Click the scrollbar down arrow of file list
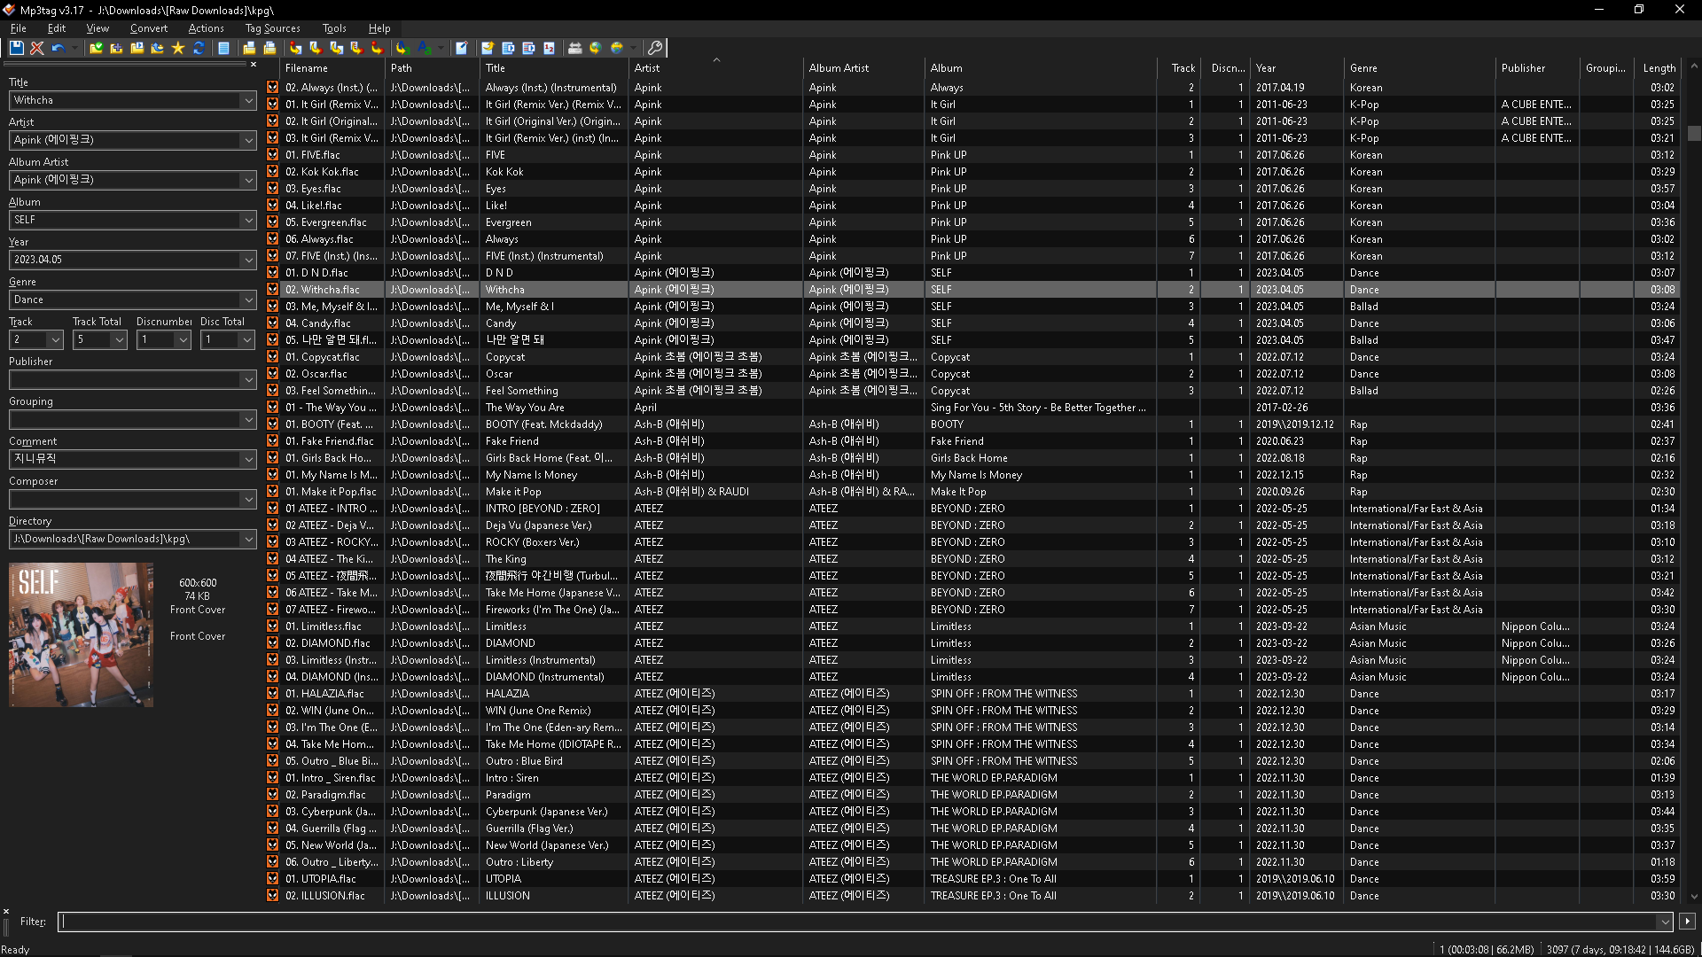 [x=1694, y=897]
